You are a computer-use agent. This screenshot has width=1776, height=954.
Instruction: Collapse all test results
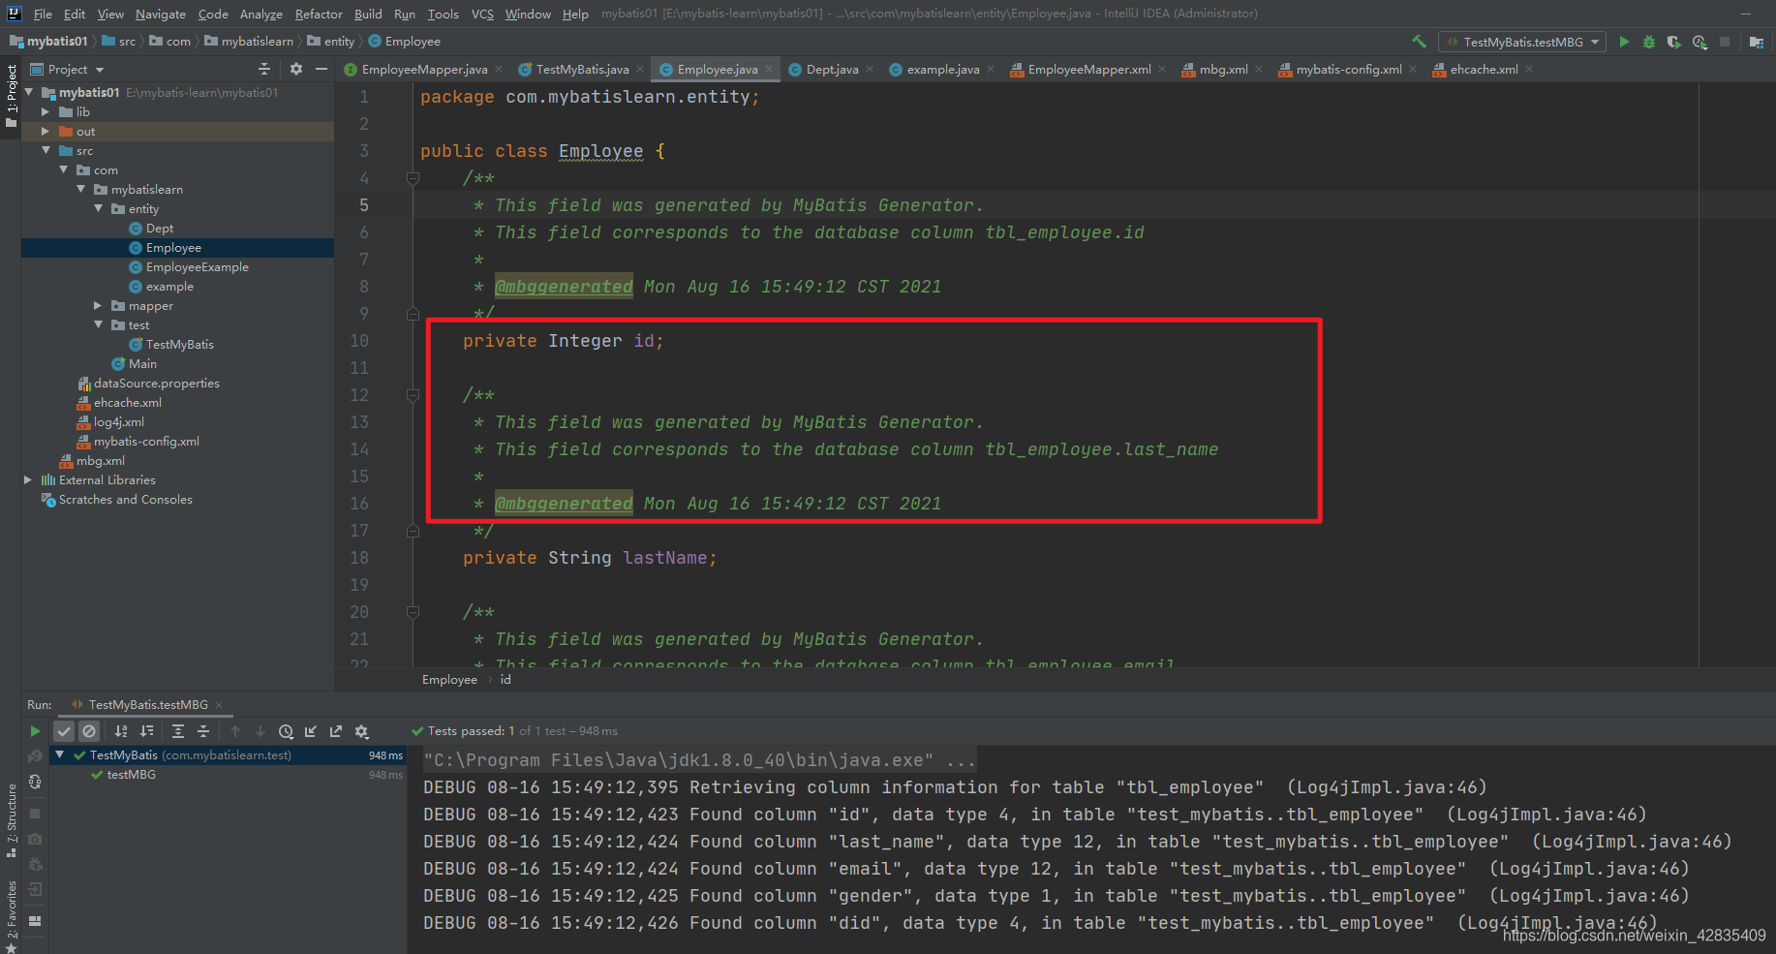click(203, 731)
